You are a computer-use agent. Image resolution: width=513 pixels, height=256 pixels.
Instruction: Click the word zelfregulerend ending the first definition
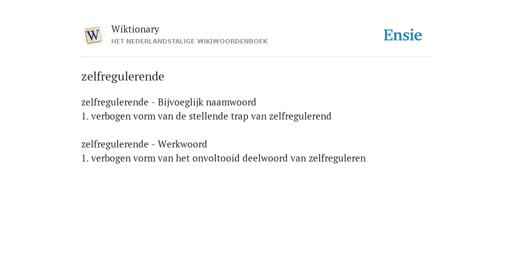tap(300, 116)
